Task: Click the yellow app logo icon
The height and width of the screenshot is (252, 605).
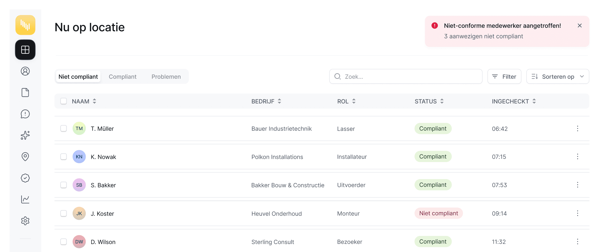Action: tap(25, 25)
